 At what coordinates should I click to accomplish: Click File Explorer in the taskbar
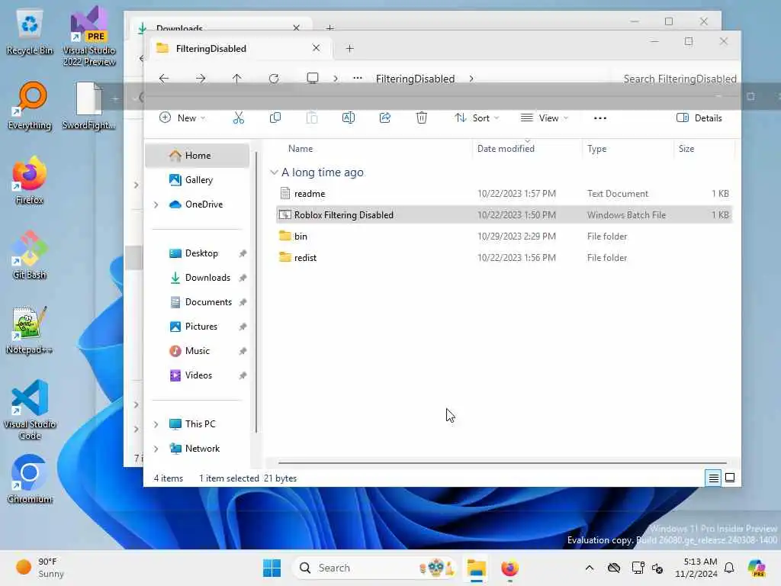point(476,568)
